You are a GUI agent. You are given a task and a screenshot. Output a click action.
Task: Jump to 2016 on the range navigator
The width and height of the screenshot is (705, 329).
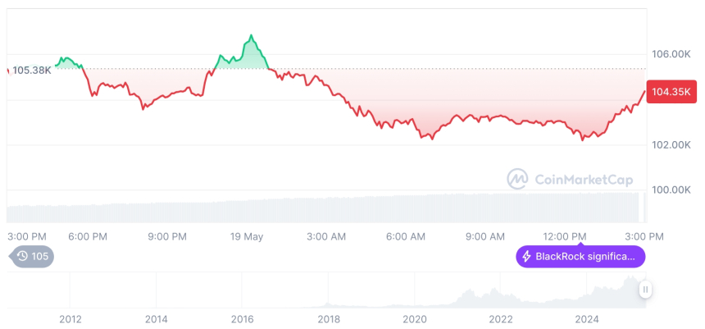coord(242,319)
